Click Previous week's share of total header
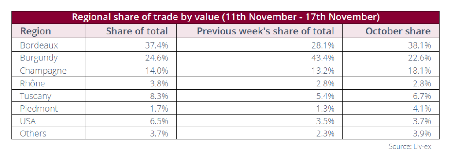Viewport: 451px width, 161px height. pyautogui.click(x=266, y=31)
